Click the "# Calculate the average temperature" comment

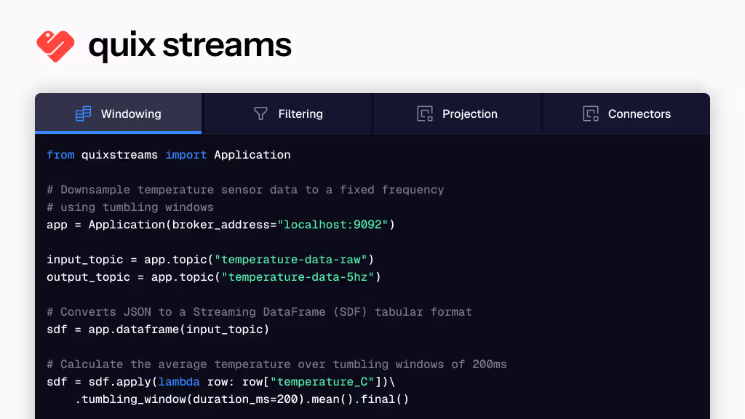276,364
